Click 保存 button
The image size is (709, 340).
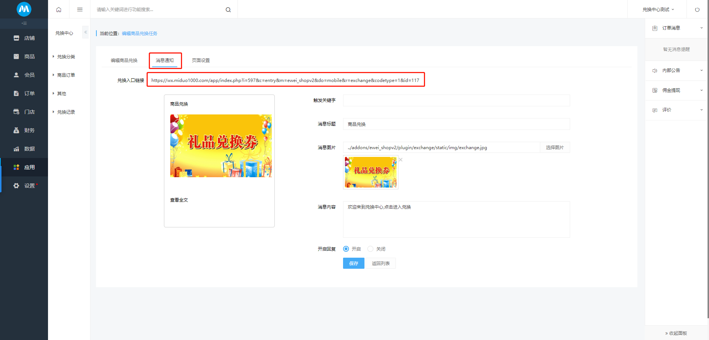coord(354,263)
